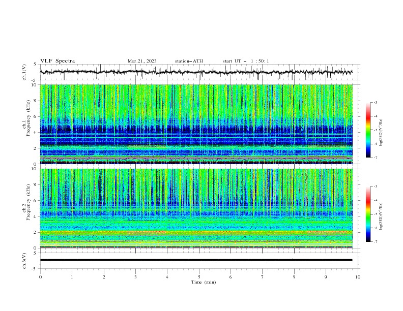Click the "4" tick on the time axis
Image resolution: width=403 pixels, height=311 pixels.
[167, 277]
